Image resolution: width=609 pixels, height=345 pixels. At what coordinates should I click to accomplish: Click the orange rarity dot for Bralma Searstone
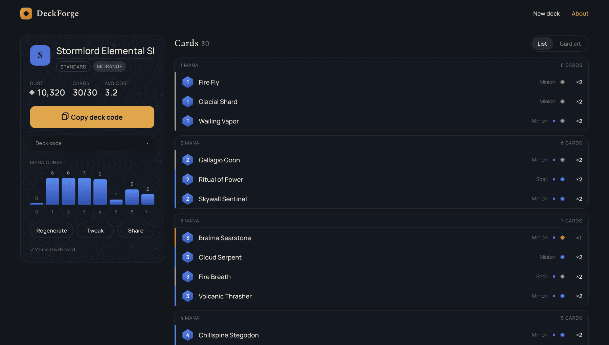point(562,238)
